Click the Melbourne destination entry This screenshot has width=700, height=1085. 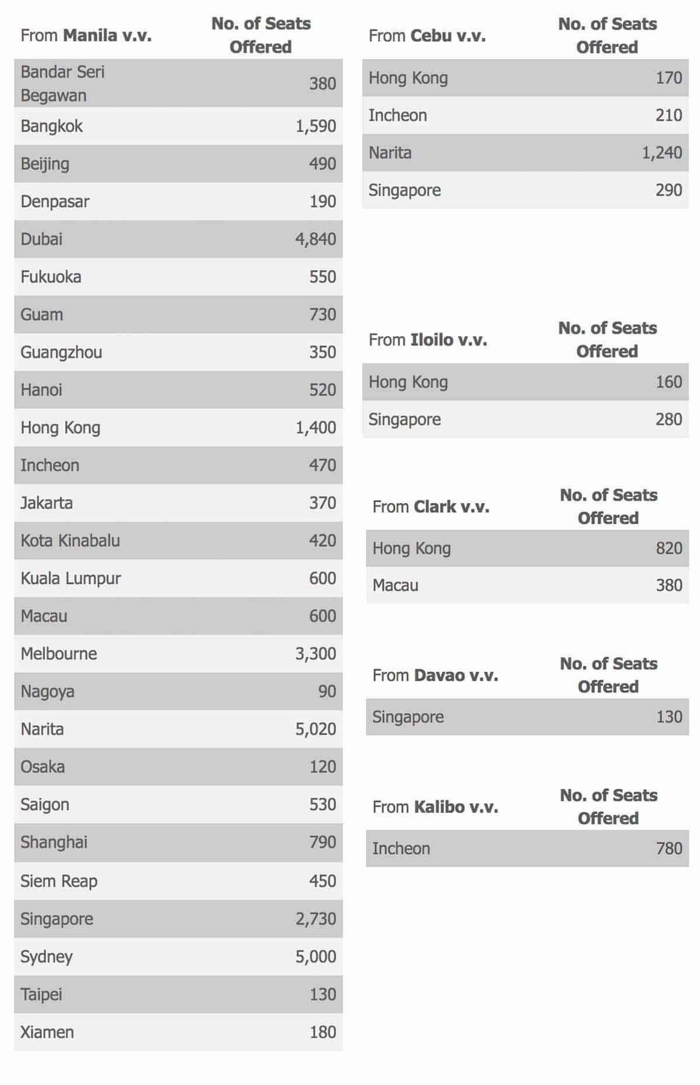[x=59, y=654]
